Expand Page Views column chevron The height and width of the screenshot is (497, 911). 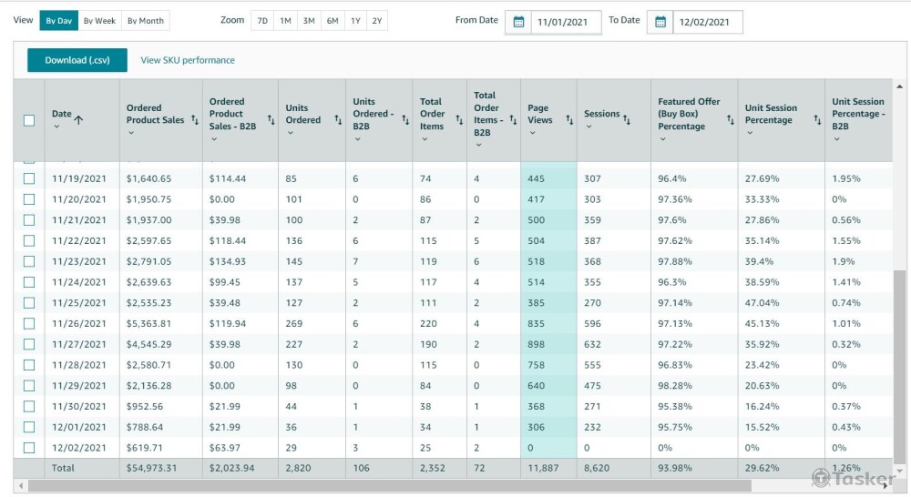(532, 133)
